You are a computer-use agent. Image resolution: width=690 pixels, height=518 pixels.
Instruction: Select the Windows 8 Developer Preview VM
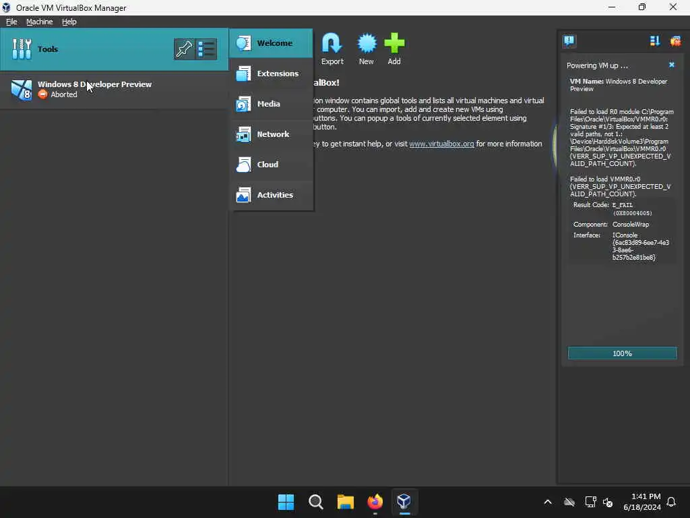pyautogui.click(x=114, y=90)
